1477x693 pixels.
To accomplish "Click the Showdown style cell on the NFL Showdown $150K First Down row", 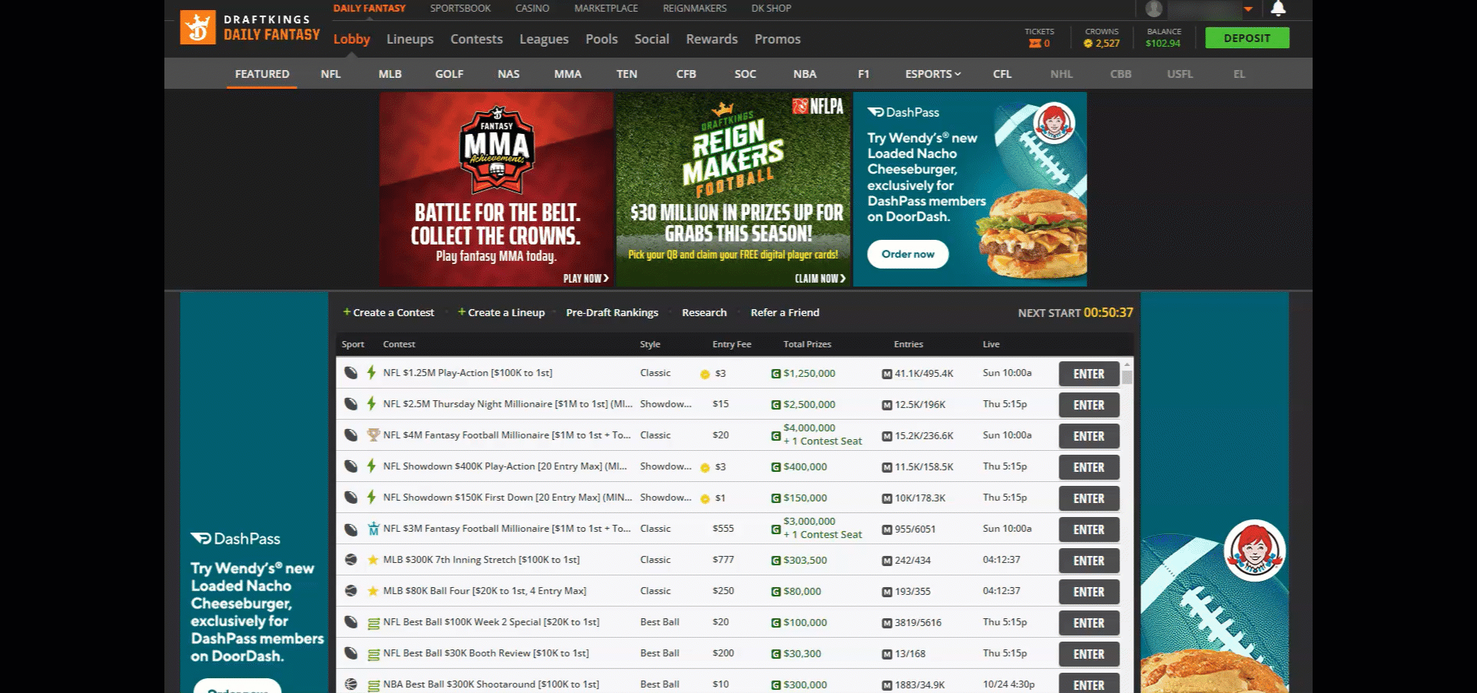I will pyautogui.click(x=665, y=498).
